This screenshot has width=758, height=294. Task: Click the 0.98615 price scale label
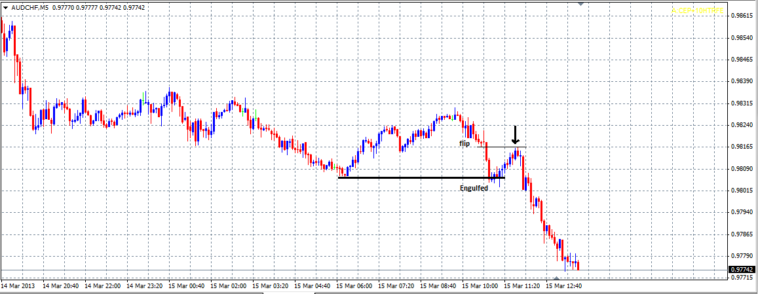click(x=740, y=16)
